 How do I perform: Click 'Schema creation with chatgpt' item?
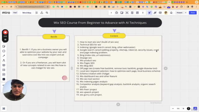pyautogui.click(x=95, y=74)
